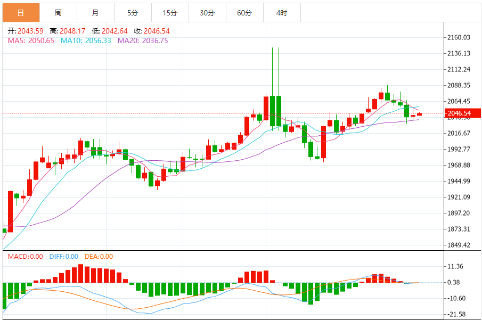This screenshot has width=482, height=320.
Task: Click the MA20: 2036.75 label
Action: tap(143, 40)
